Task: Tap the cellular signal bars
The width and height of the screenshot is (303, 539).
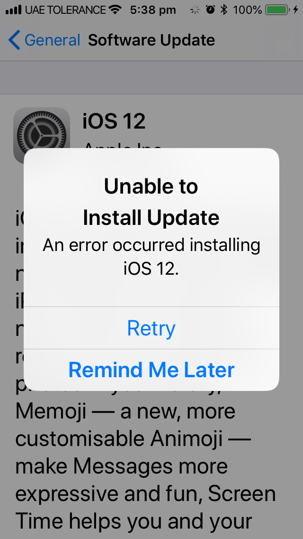Action: click(x=14, y=10)
